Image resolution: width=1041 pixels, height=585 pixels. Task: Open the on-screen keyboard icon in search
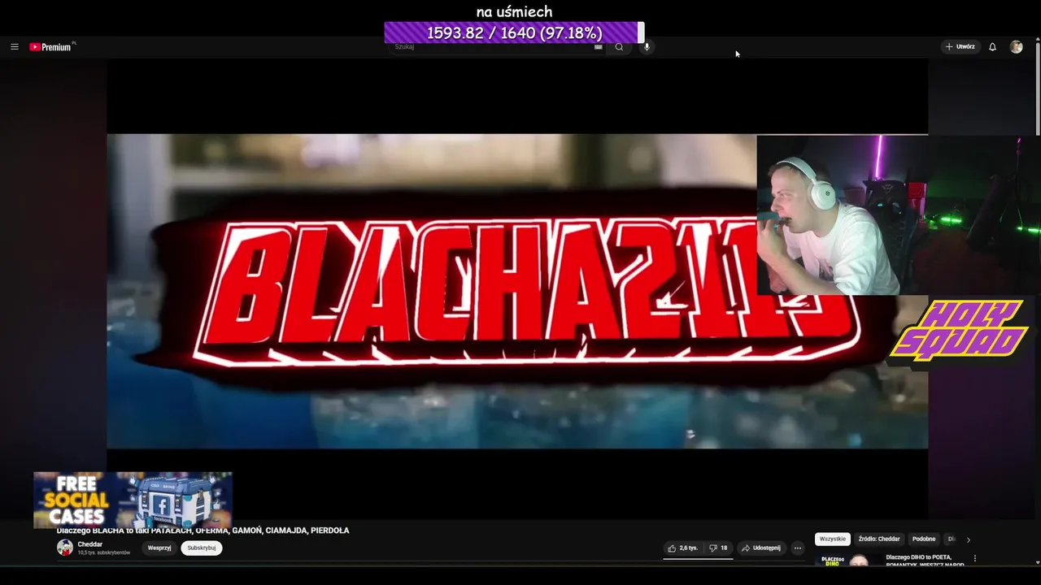598,47
